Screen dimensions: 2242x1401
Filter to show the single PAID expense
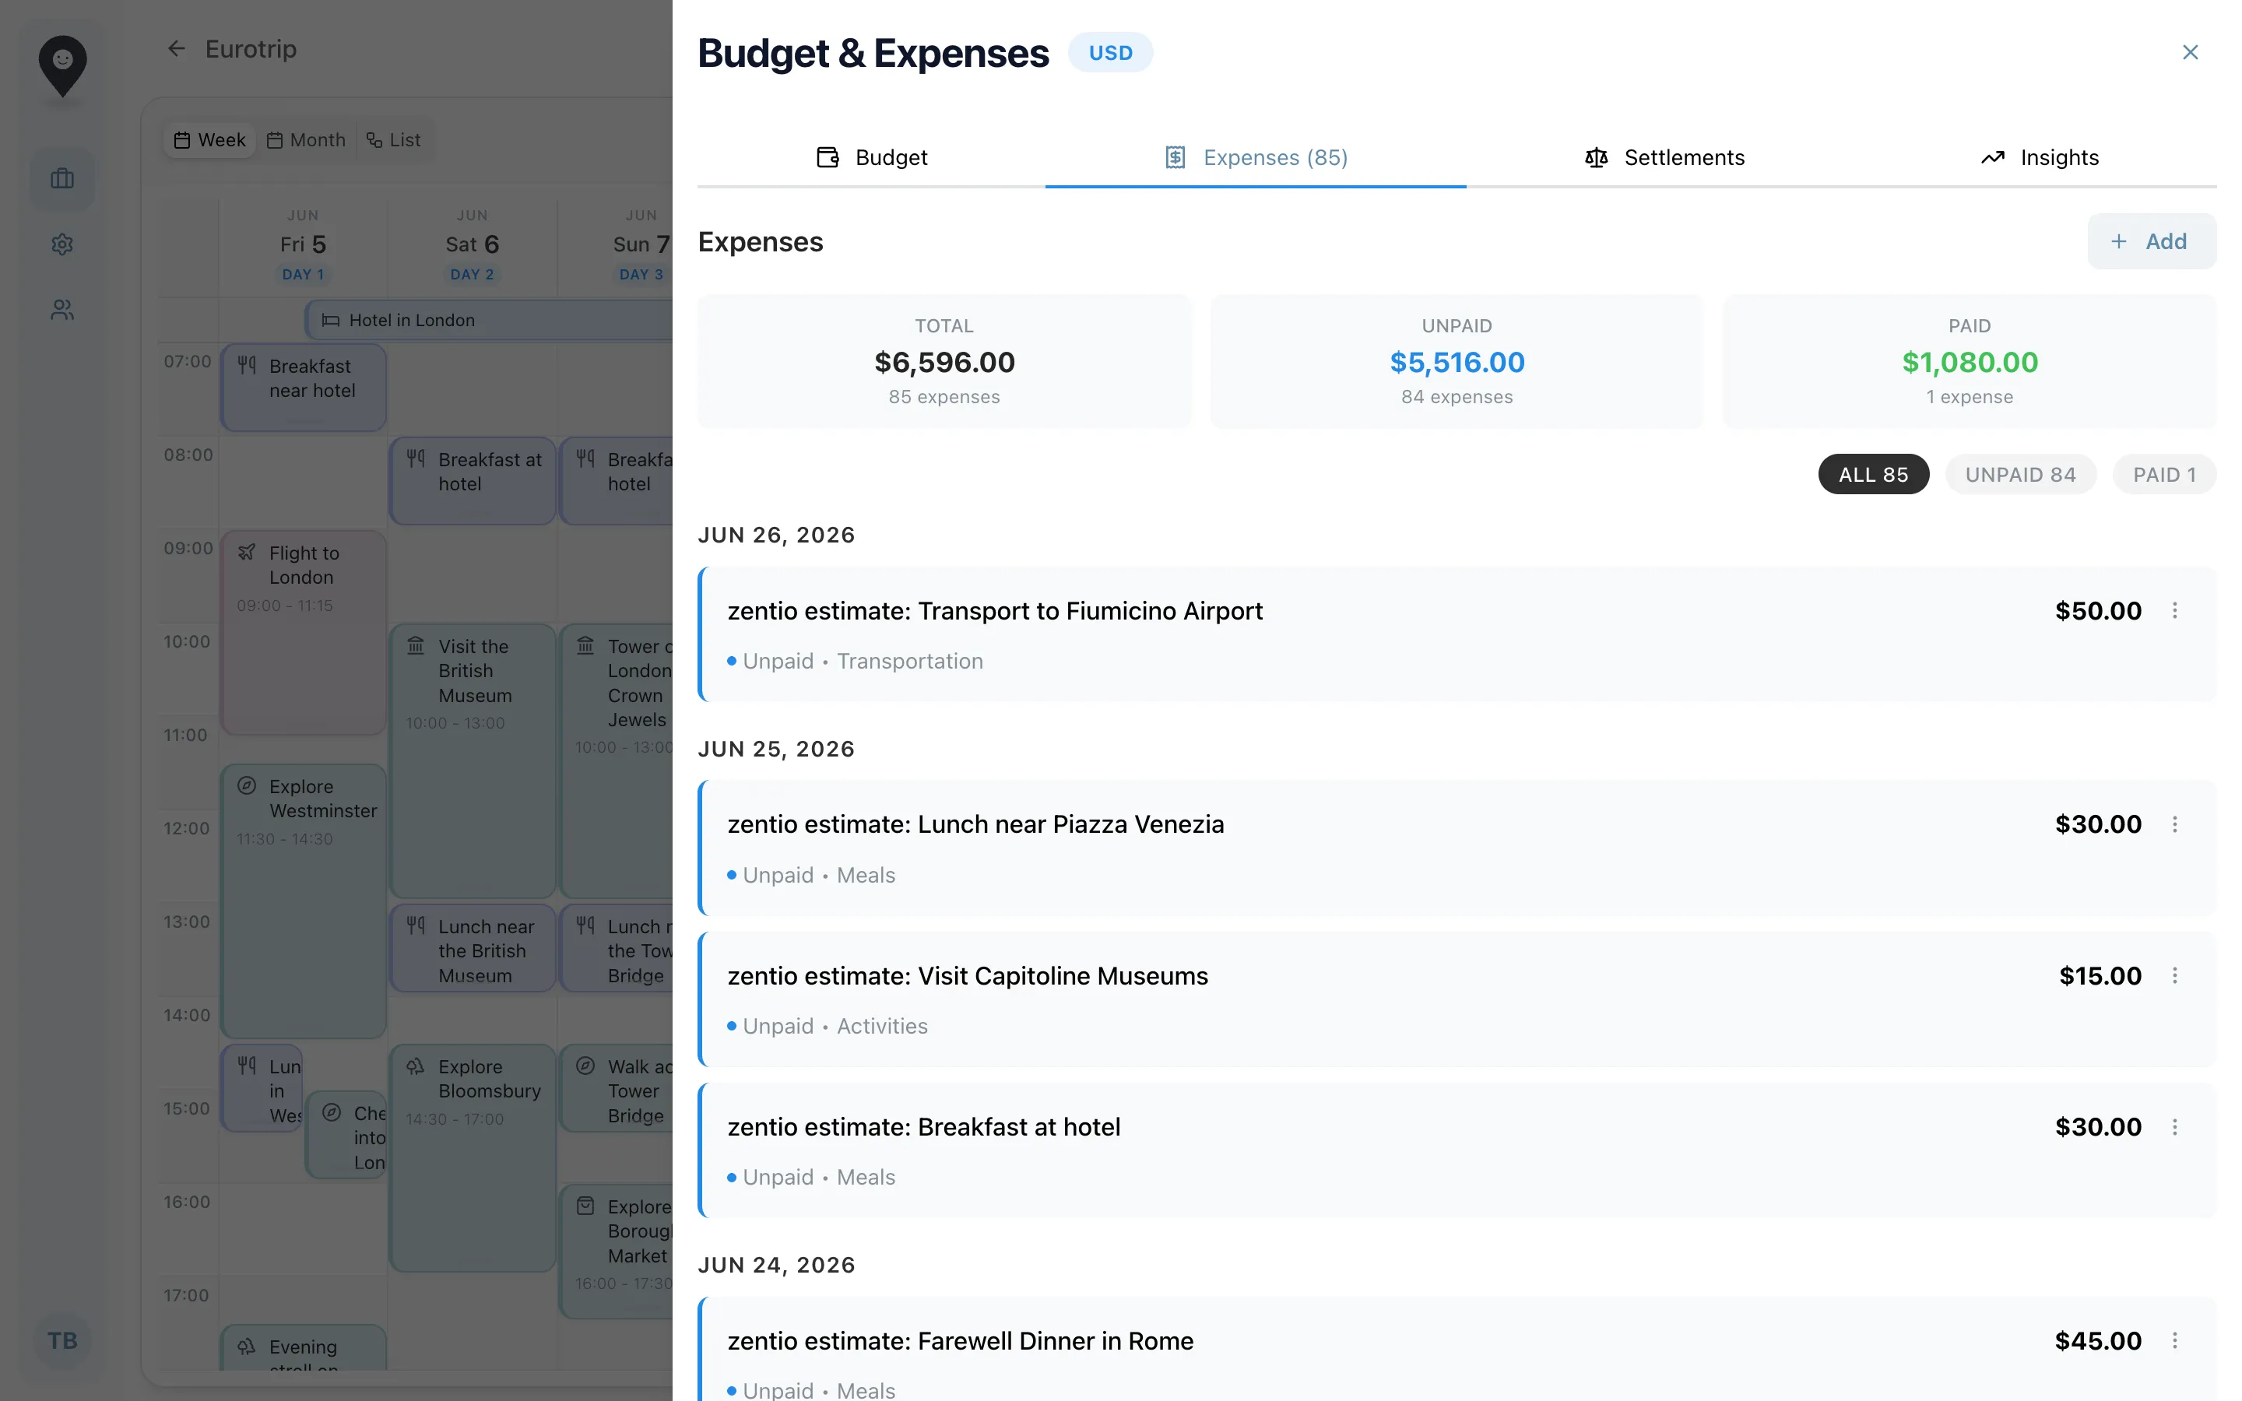[x=2164, y=473]
